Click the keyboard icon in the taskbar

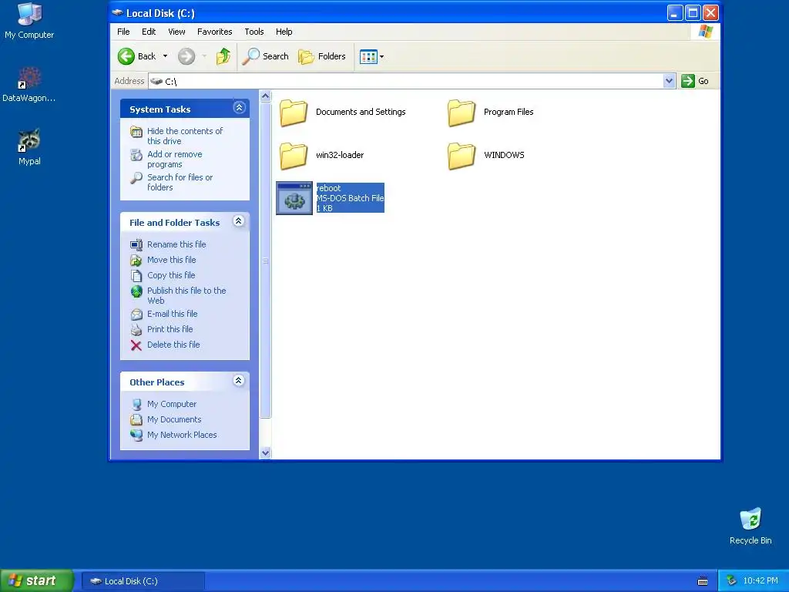pyautogui.click(x=703, y=581)
